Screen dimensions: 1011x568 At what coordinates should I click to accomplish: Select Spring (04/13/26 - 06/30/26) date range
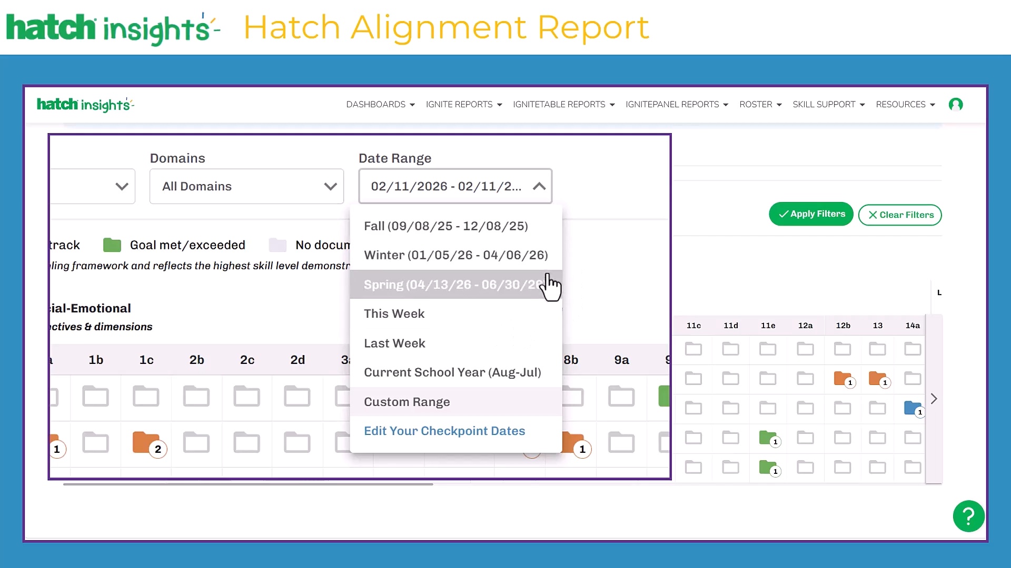point(456,285)
